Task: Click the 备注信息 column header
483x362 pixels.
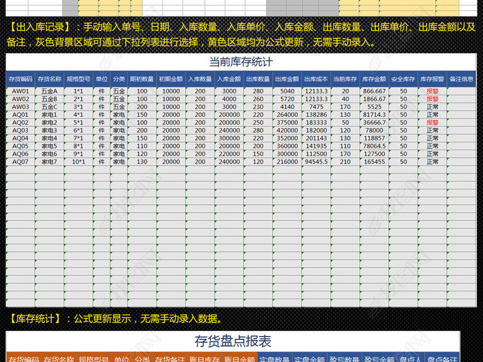Action: pyautogui.click(x=461, y=79)
